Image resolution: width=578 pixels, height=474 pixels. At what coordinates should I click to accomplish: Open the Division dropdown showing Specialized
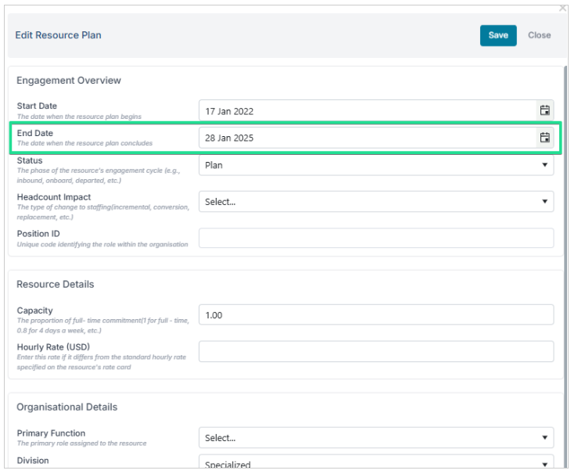coord(376,462)
